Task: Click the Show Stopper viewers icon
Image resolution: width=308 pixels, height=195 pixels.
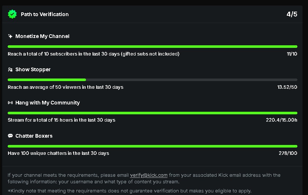Action: (10, 70)
